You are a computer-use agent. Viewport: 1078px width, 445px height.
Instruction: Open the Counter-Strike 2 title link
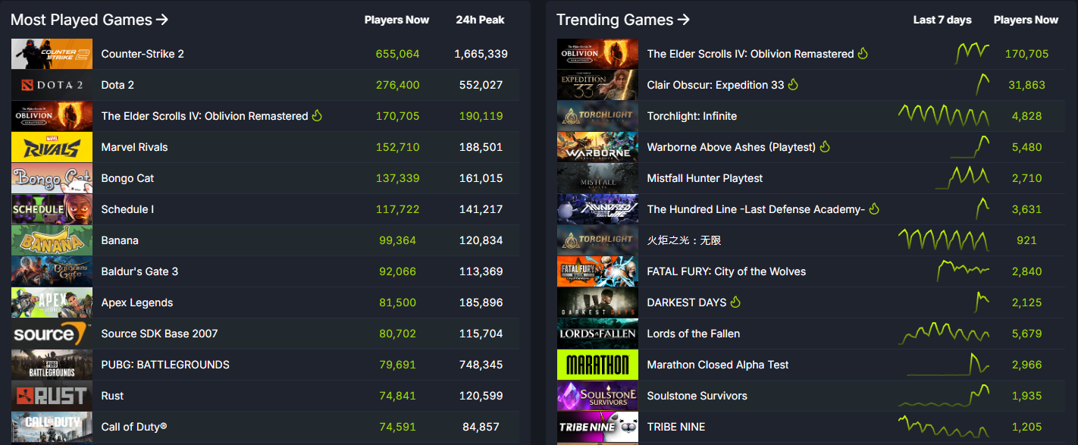point(143,54)
